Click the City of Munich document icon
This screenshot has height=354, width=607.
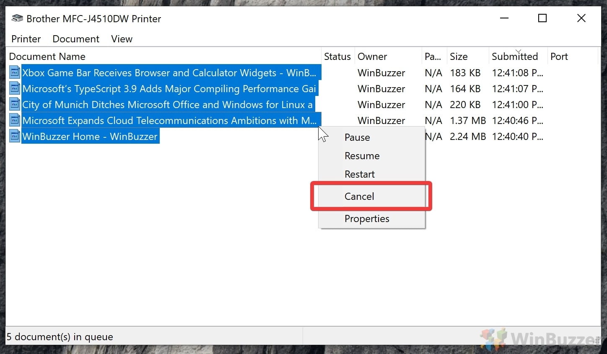(x=15, y=105)
